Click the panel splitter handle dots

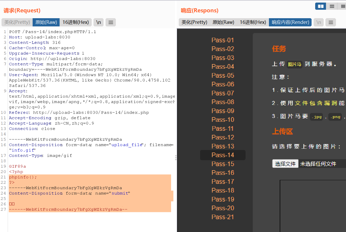point(176,158)
